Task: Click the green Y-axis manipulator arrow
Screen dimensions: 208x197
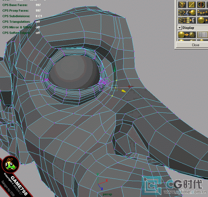Action: pyautogui.click(x=114, y=69)
